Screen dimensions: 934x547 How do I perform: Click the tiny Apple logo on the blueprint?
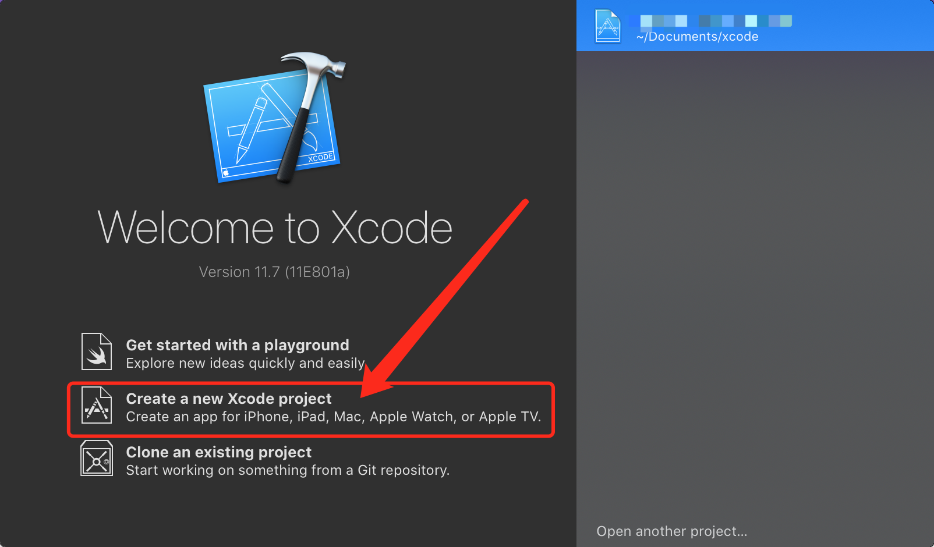pos(227,173)
